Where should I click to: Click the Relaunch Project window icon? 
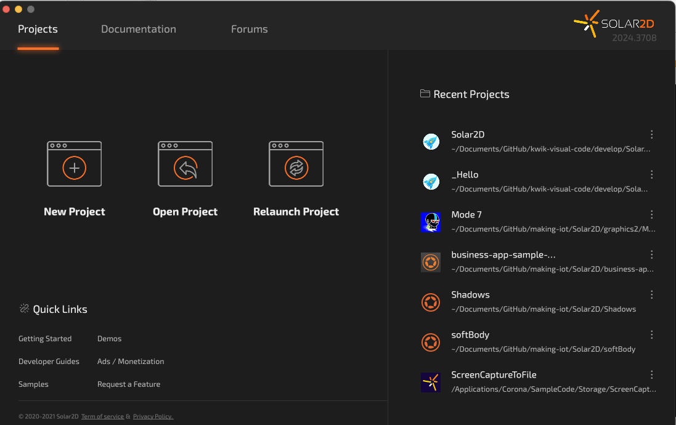coord(296,164)
